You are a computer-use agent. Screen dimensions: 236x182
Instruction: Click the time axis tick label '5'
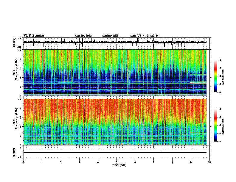pos(117,162)
